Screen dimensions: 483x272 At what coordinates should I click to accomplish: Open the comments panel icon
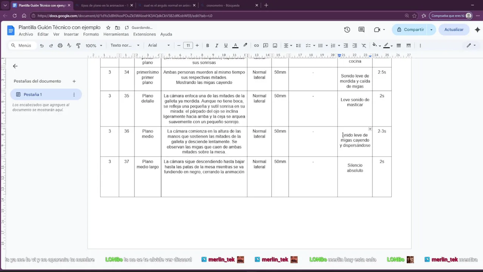(361, 29)
